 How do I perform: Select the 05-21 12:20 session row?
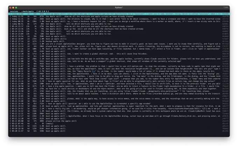[x=119, y=119]
